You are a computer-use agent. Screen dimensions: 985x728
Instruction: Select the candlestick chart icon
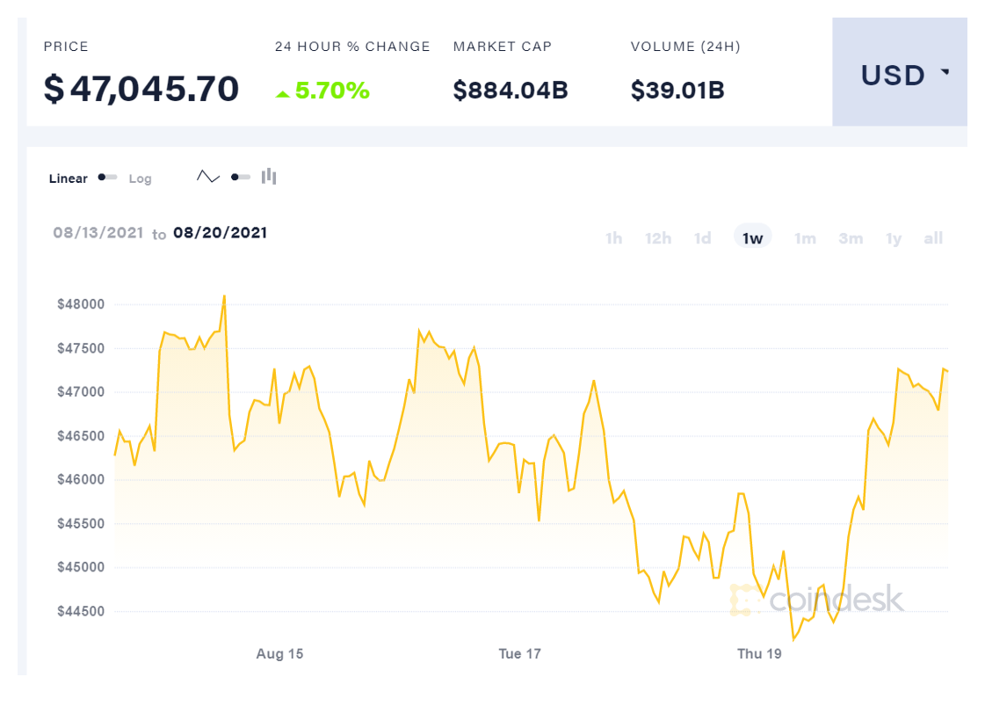pyautogui.click(x=269, y=177)
